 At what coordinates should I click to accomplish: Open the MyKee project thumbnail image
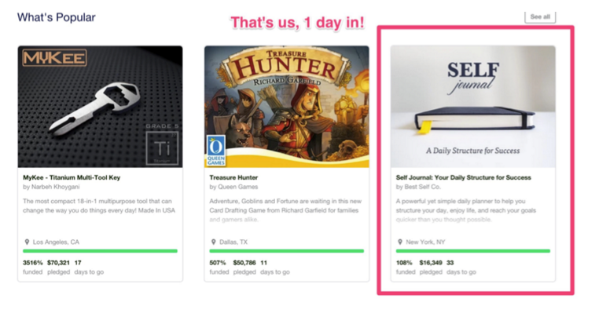(x=100, y=106)
